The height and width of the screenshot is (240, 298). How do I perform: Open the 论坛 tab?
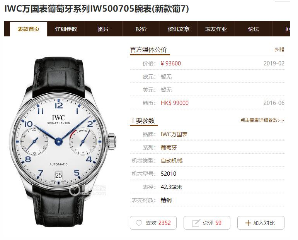254,29
